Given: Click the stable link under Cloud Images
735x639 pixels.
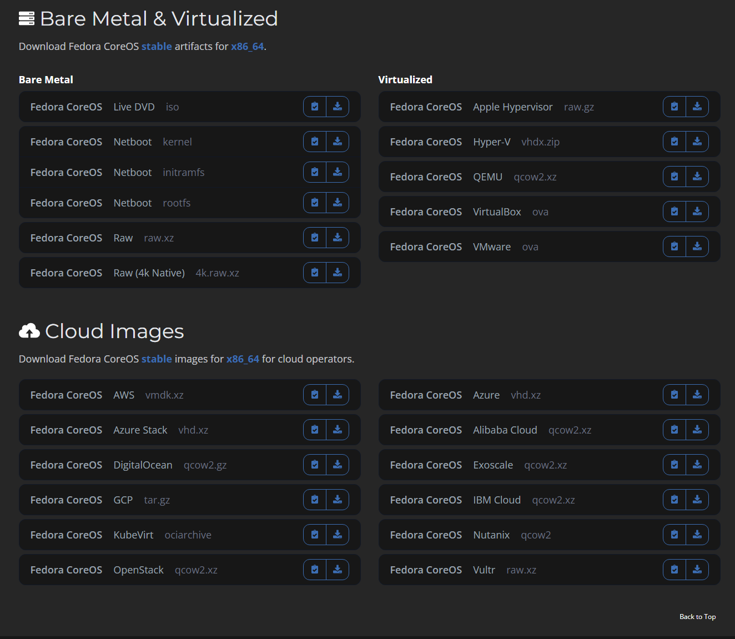Looking at the screenshot, I should coord(157,359).
